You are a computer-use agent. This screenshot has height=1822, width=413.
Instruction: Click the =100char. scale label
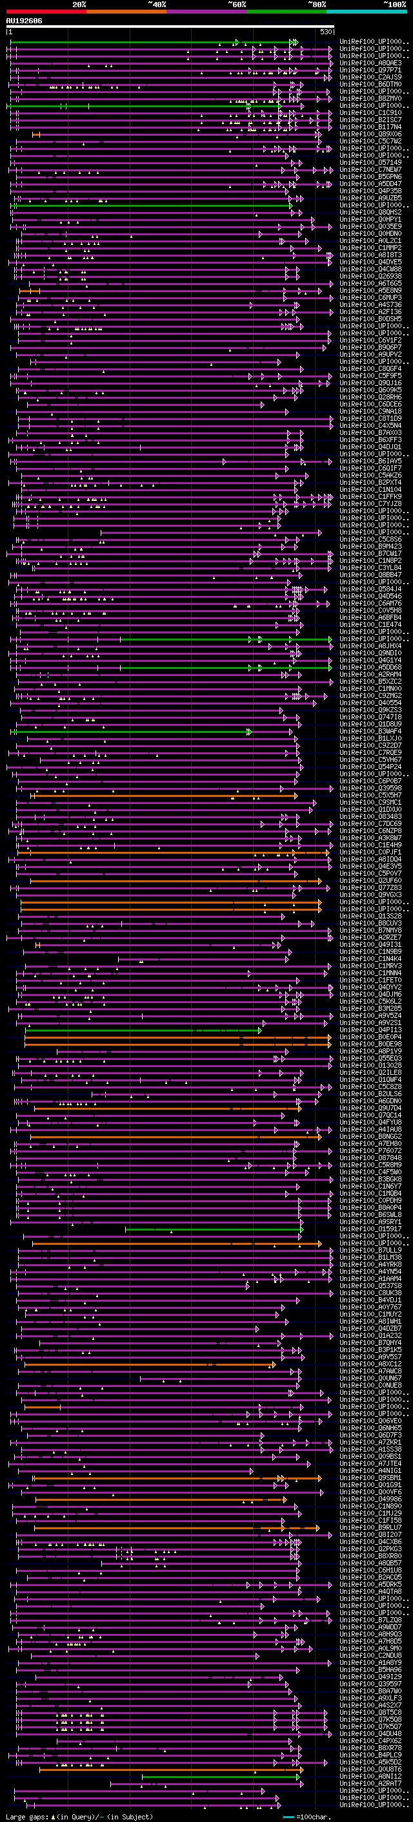click(313, 1816)
